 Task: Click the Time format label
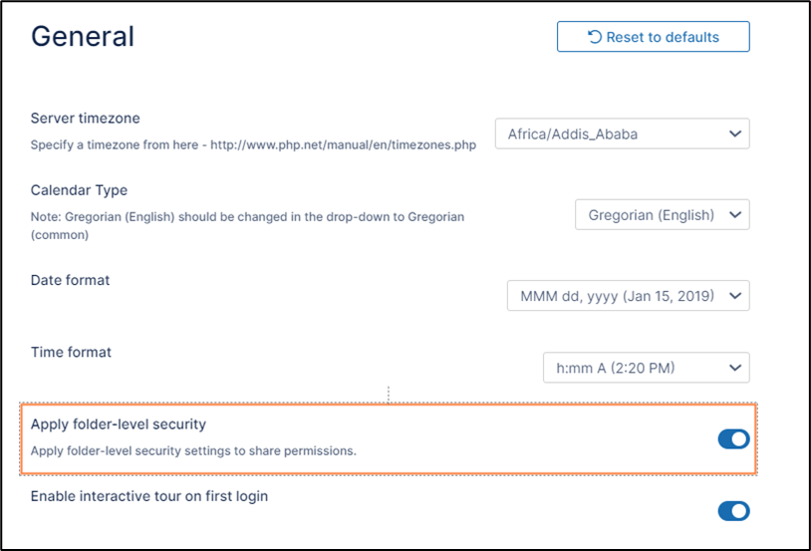[x=71, y=352]
